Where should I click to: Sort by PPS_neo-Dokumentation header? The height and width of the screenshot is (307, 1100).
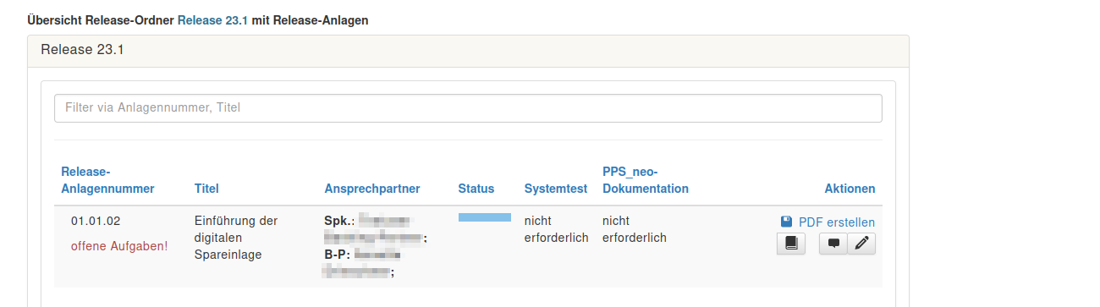(x=646, y=180)
